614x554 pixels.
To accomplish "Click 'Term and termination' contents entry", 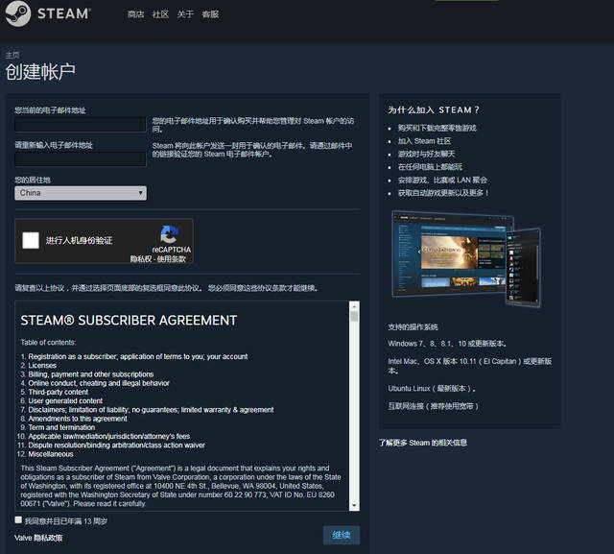I will (61, 427).
